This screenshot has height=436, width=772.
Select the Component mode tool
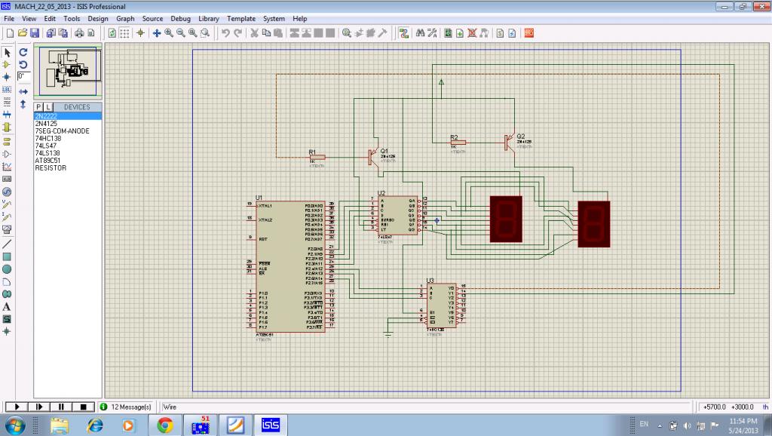click(8, 65)
